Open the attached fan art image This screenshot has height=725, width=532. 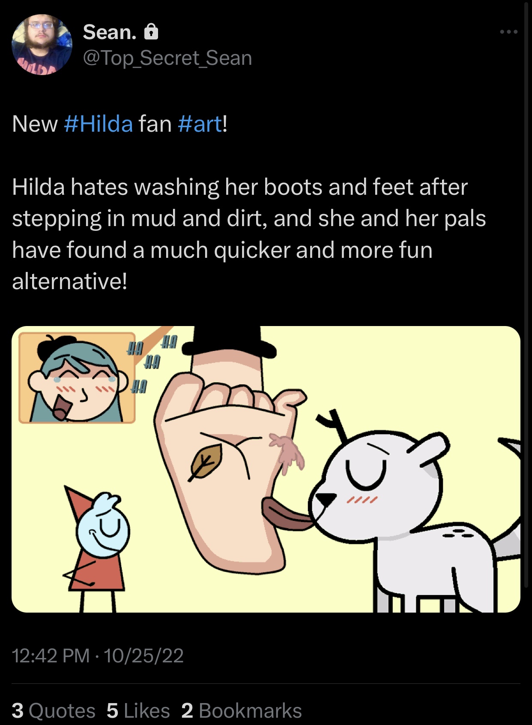[266, 469]
